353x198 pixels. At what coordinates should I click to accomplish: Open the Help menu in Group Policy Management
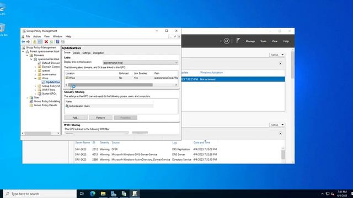coord(68,36)
